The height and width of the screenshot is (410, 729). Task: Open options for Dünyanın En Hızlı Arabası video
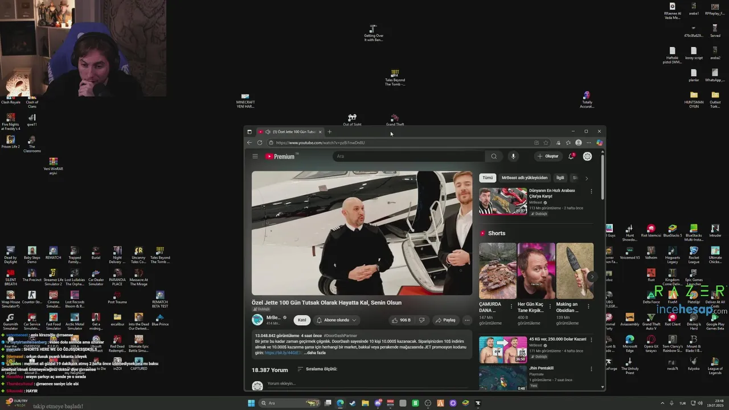(x=591, y=191)
